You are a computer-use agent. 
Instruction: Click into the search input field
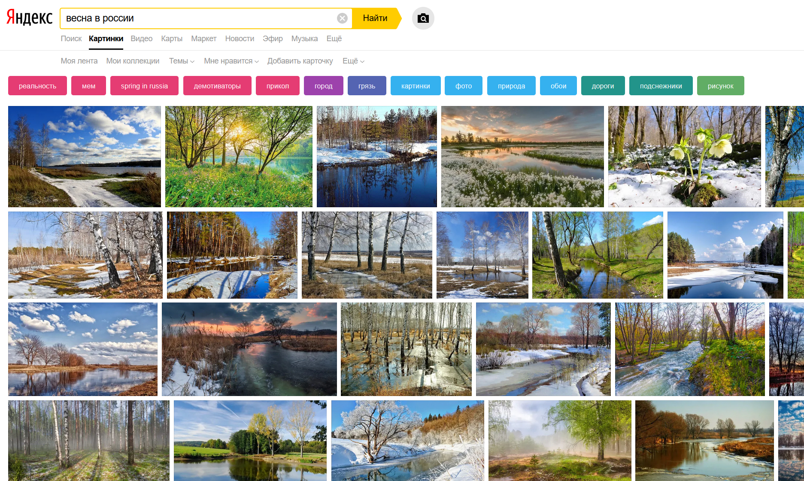(197, 18)
